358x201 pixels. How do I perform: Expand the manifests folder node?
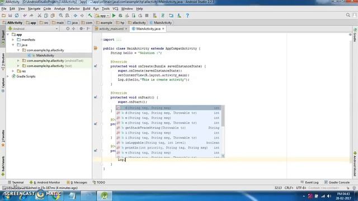pyautogui.click(x=13, y=40)
